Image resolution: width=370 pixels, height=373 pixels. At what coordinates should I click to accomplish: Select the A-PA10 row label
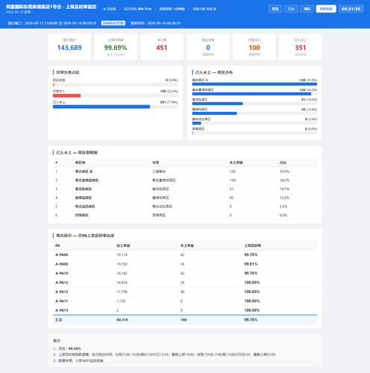click(62, 273)
